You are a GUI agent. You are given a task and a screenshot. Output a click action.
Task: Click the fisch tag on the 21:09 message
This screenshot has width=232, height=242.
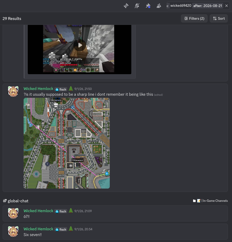click(61, 211)
